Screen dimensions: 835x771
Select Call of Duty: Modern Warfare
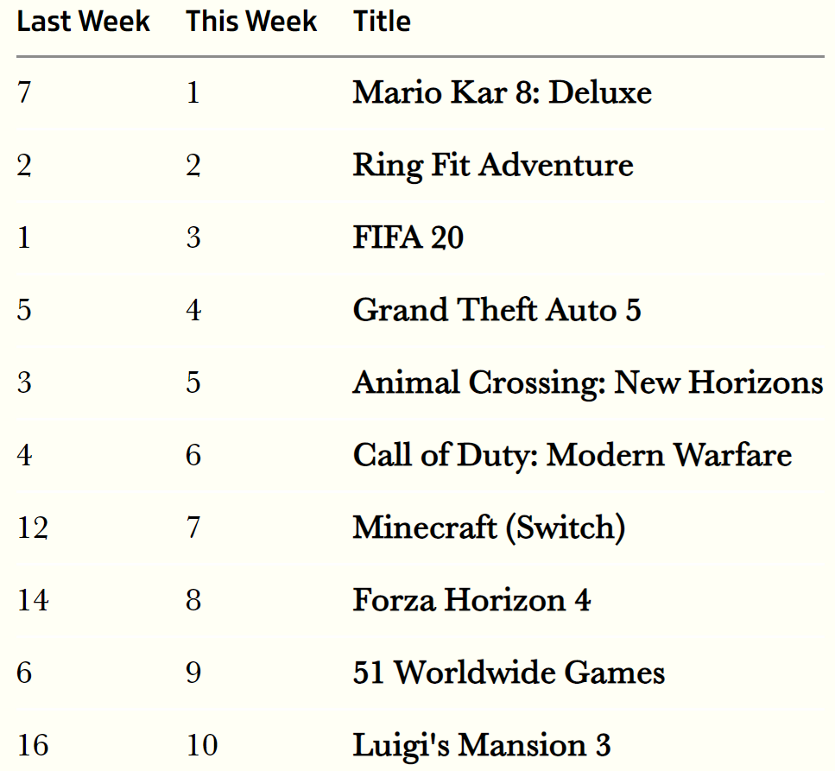(x=572, y=456)
